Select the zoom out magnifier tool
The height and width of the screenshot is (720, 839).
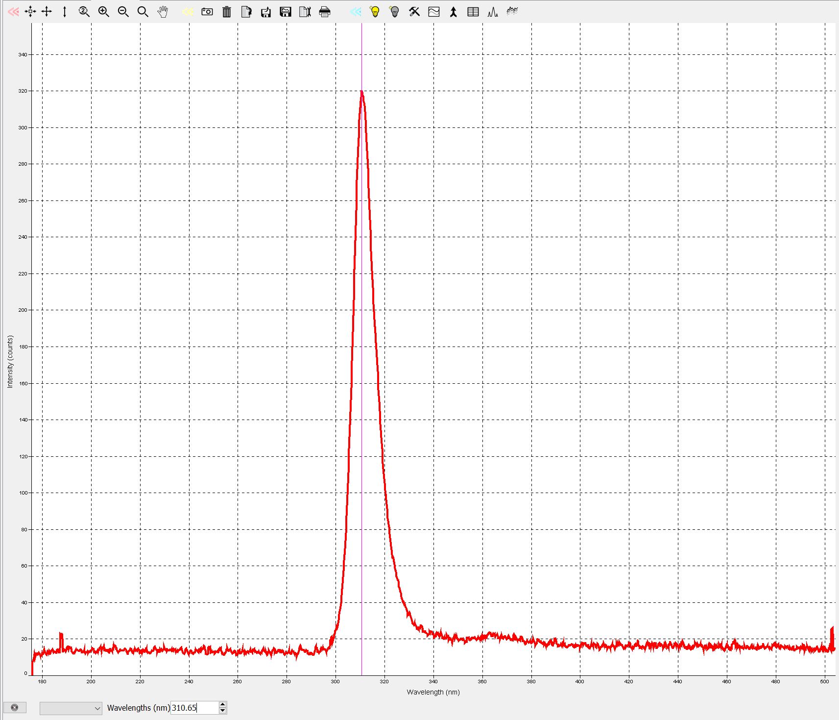[123, 12]
